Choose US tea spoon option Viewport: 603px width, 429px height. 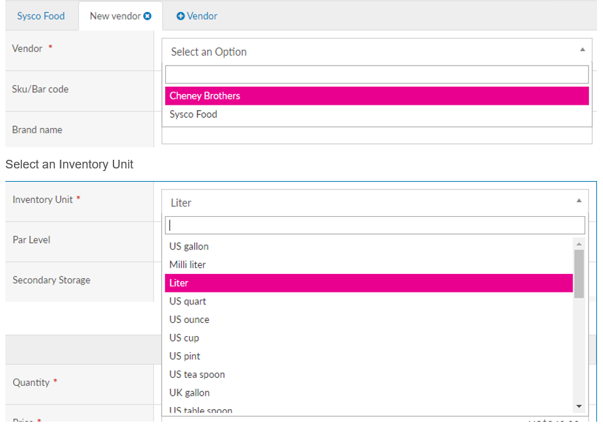click(x=368, y=375)
